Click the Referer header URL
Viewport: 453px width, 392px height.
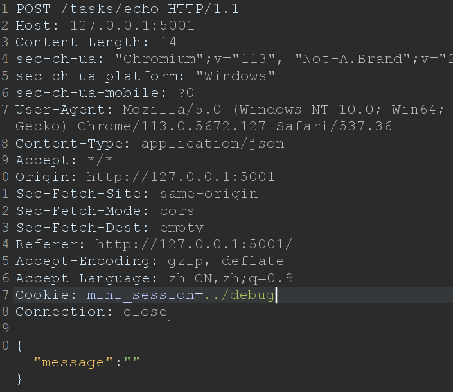194,244
